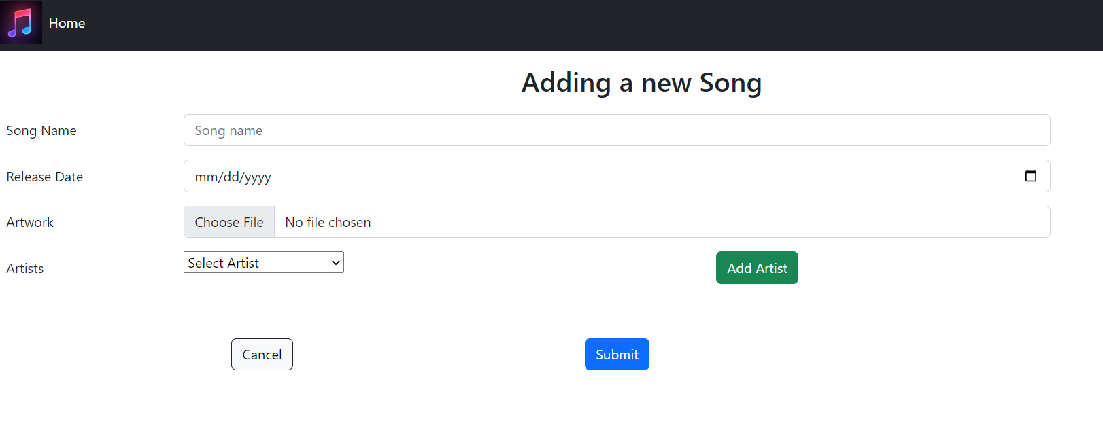Click the 'Artists' form label
Image resolution: width=1103 pixels, height=432 pixels.
pyautogui.click(x=24, y=268)
